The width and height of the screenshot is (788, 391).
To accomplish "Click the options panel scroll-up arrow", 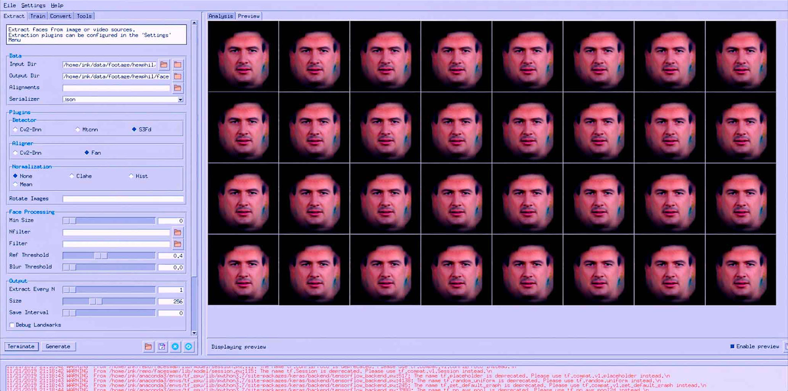I will coord(194,23).
